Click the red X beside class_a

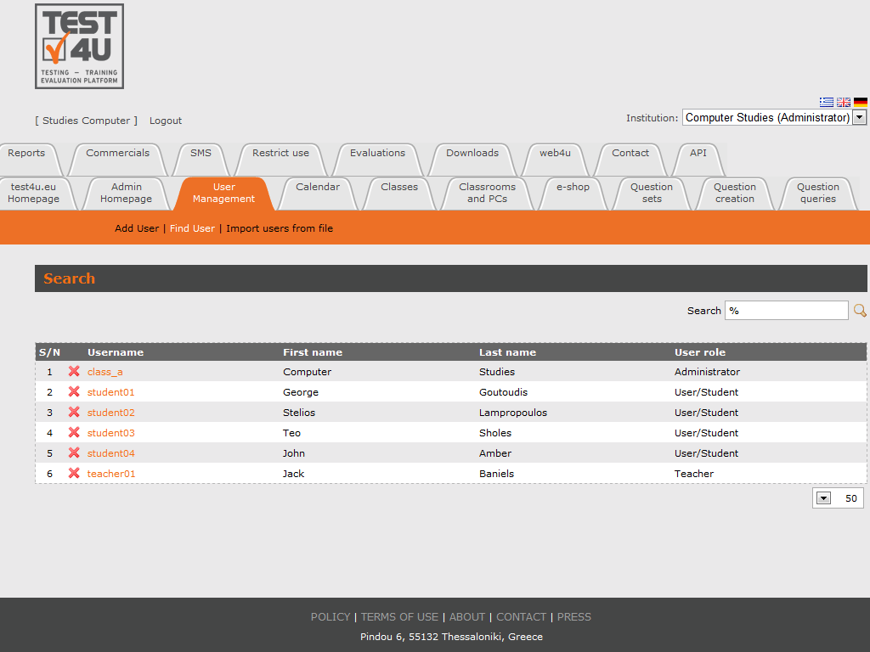point(74,372)
